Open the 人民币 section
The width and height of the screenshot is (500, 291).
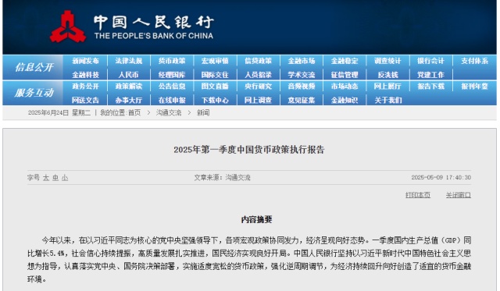click(x=128, y=75)
